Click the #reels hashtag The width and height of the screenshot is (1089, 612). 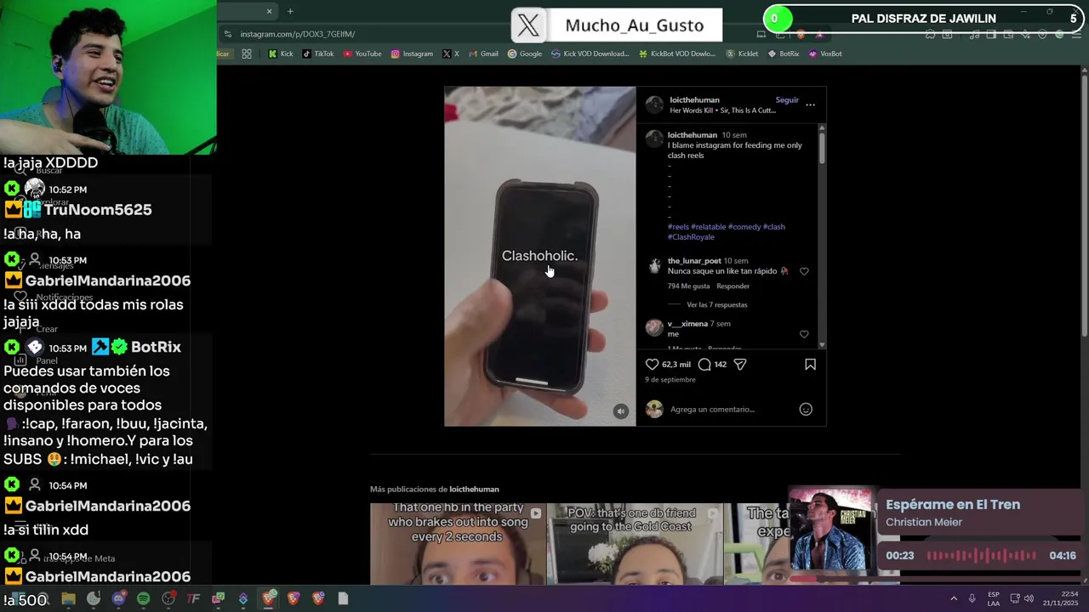(x=678, y=227)
